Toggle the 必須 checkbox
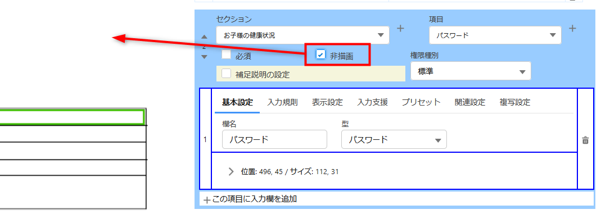Screen dimensions: 601x214 click(227, 54)
